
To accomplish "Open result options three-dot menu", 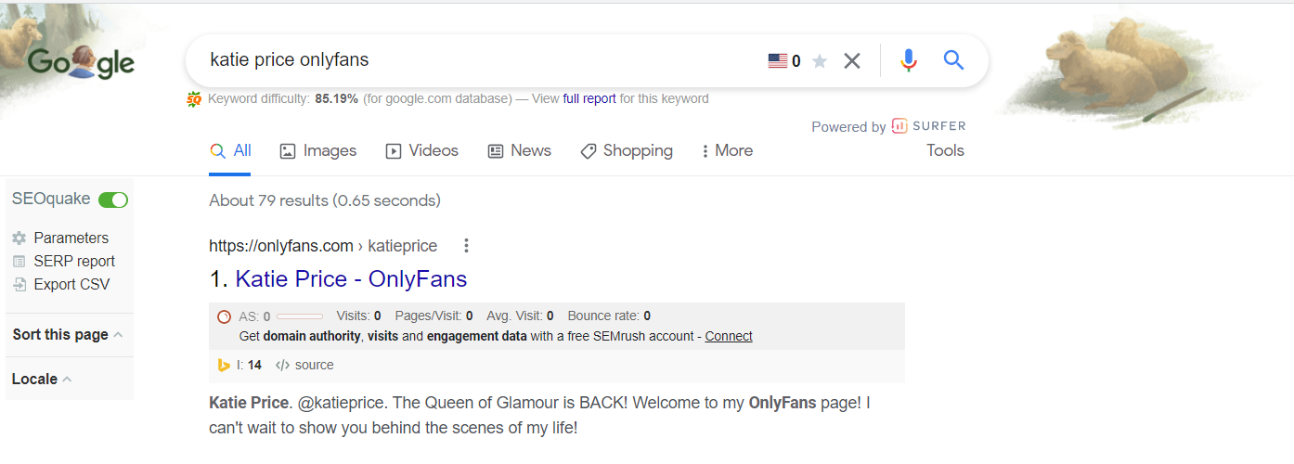I will pos(466,246).
